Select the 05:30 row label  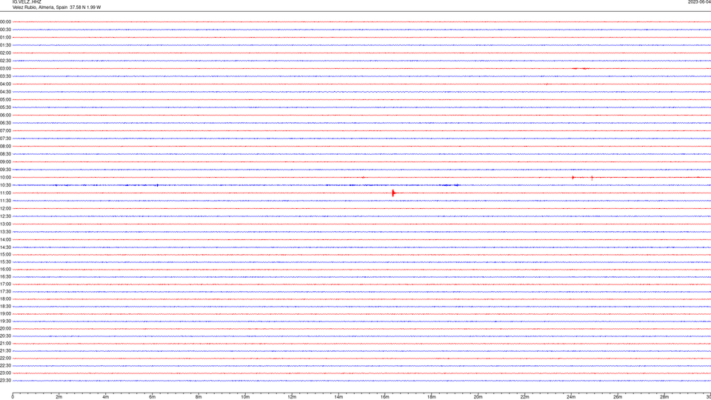tap(5, 107)
